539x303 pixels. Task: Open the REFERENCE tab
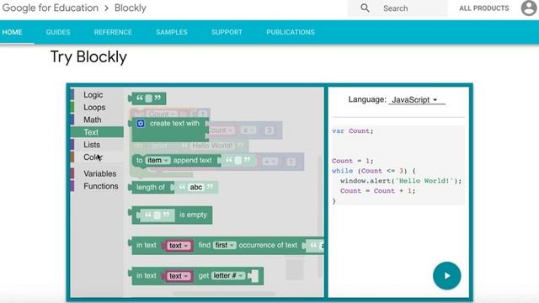point(113,32)
